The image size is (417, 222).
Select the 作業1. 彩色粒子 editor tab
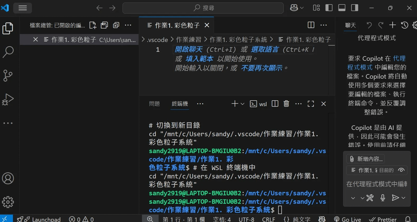177,25
